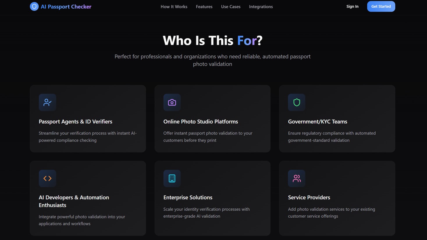Image resolution: width=427 pixels, height=240 pixels.
Task: Select the AI Developers & Automation Enthusiasts title
Action: click(x=74, y=201)
